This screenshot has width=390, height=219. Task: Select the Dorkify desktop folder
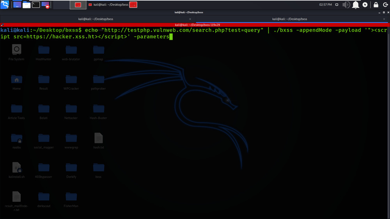71,170
